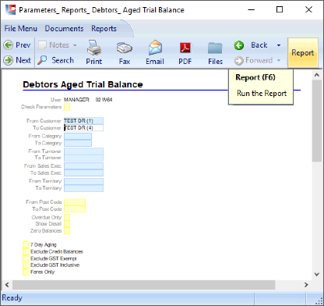Click the MANAGER user text
This screenshot has width=324, height=306.
[x=76, y=100]
